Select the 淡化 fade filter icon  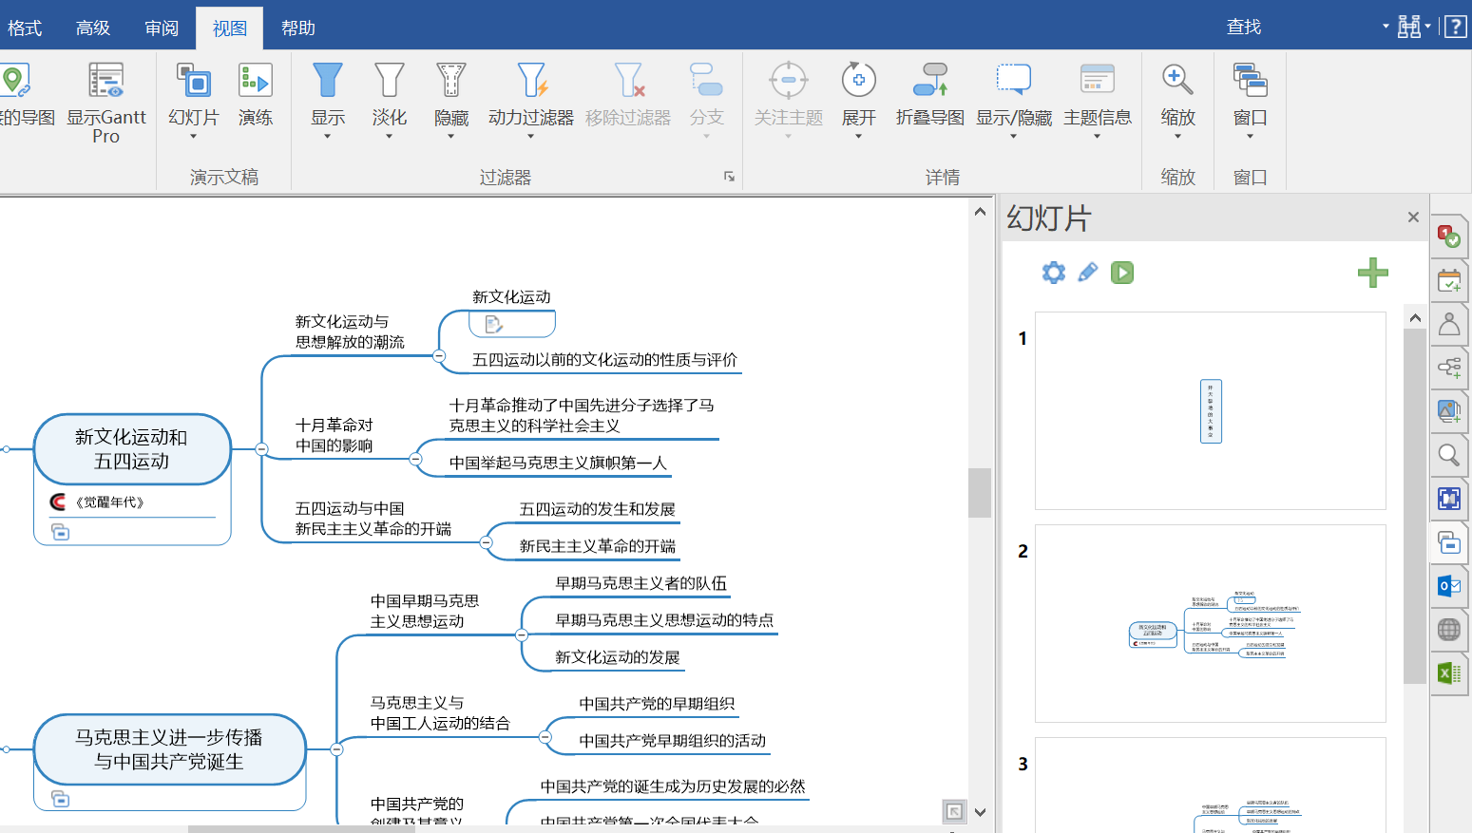[389, 81]
